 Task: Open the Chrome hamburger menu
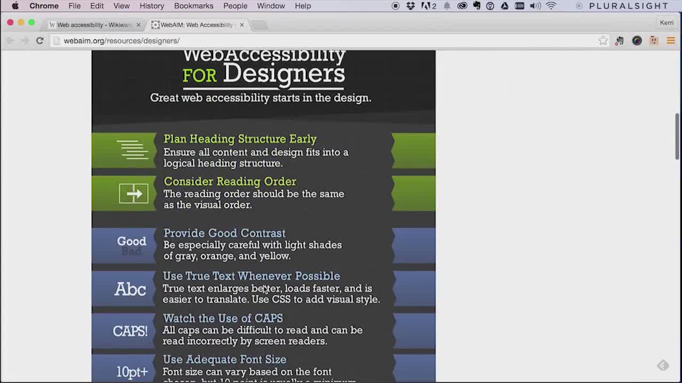tap(671, 40)
